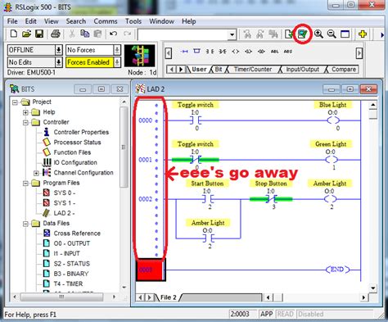Insert a rung branch icon
This screenshot has width=388, height=322.
[x=196, y=52]
